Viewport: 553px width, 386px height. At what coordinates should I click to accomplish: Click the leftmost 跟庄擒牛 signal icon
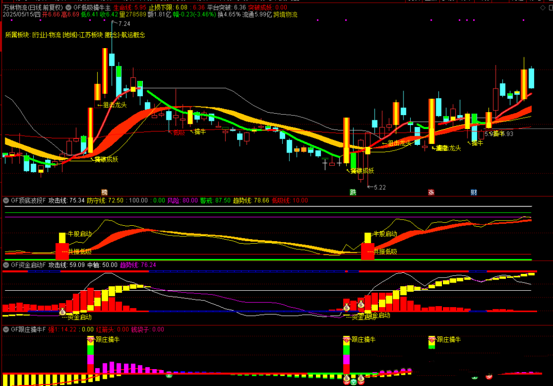point(91,339)
